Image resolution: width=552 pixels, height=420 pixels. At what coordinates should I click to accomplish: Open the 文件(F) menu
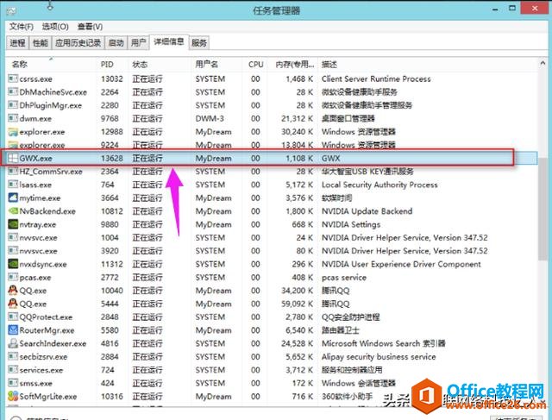(21, 27)
